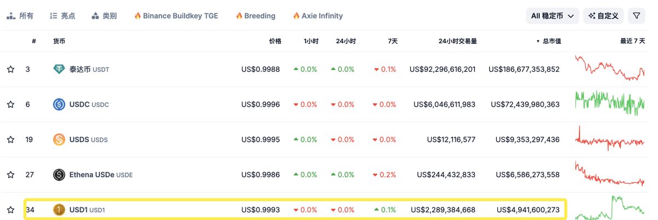Viewport: 658px width, 220px height.
Task: Sort by 总市值 market cap column
Action: click(x=548, y=41)
